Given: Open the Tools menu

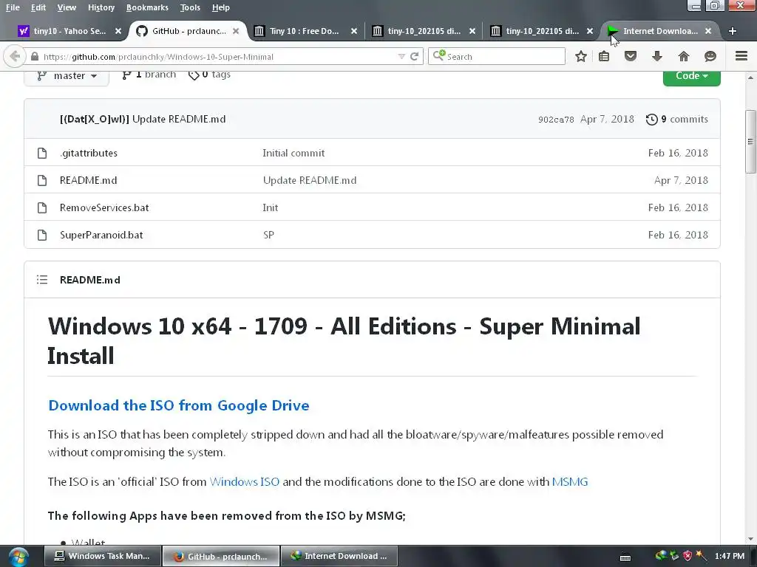Looking at the screenshot, I should 190,7.
